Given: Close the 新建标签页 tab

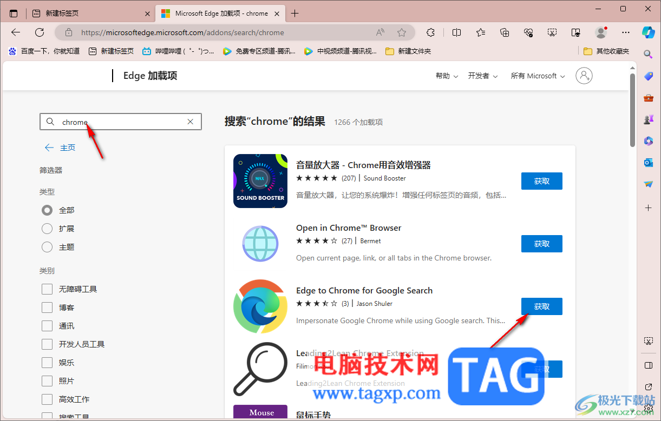Looking at the screenshot, I should (148, 14).
